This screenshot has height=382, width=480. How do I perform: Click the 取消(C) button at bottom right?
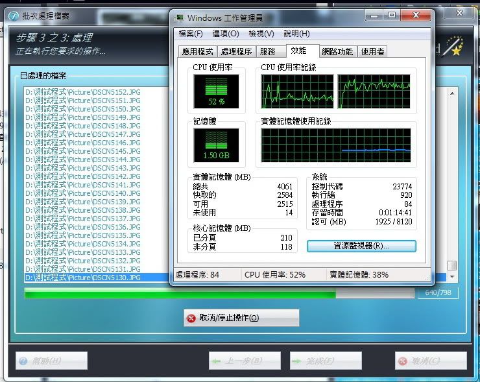[431, 361]
